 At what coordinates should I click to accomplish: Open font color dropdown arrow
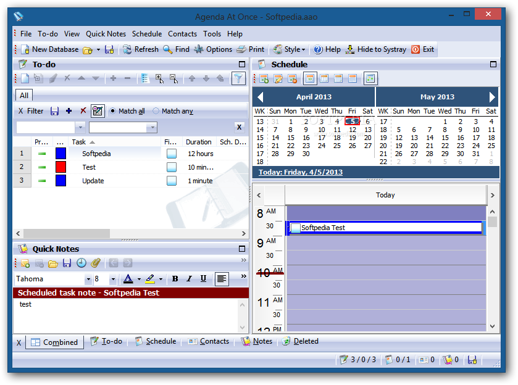139,279
